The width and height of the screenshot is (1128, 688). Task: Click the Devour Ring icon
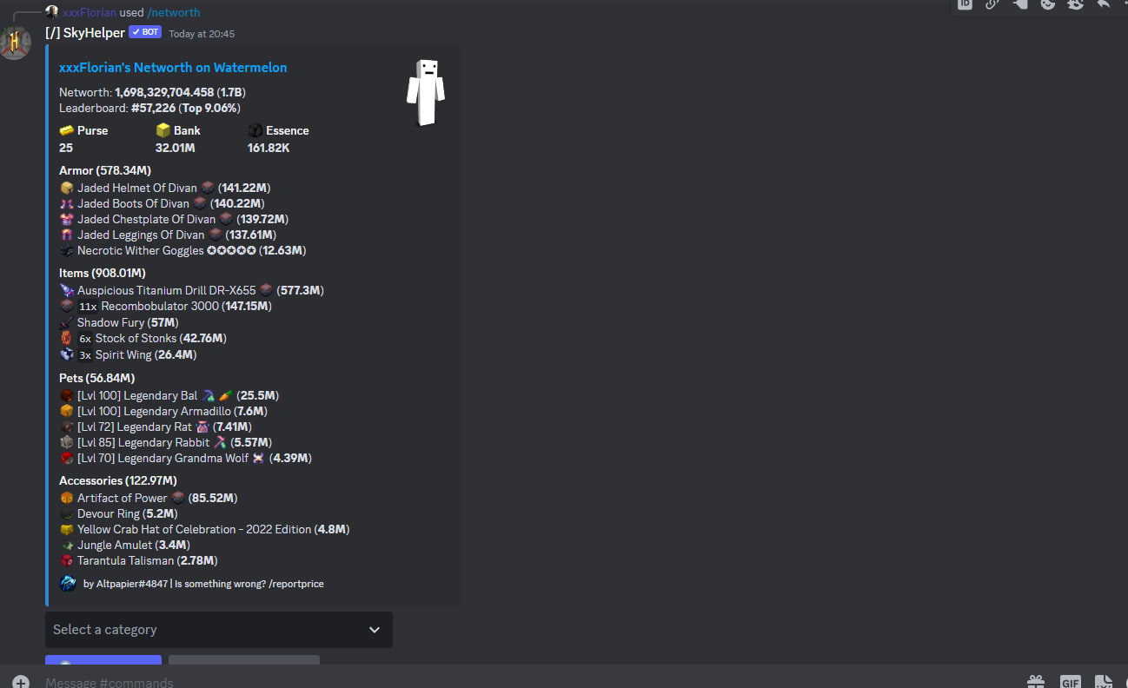[67, 513]
